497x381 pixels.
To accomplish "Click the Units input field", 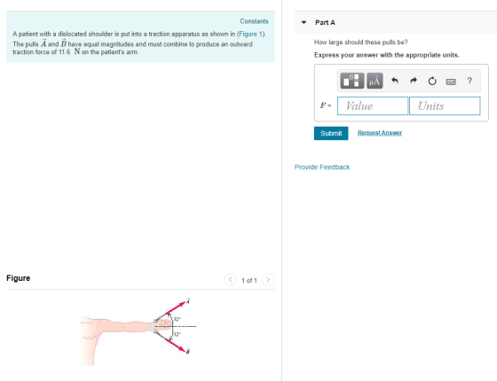I will tap(445, 106).
